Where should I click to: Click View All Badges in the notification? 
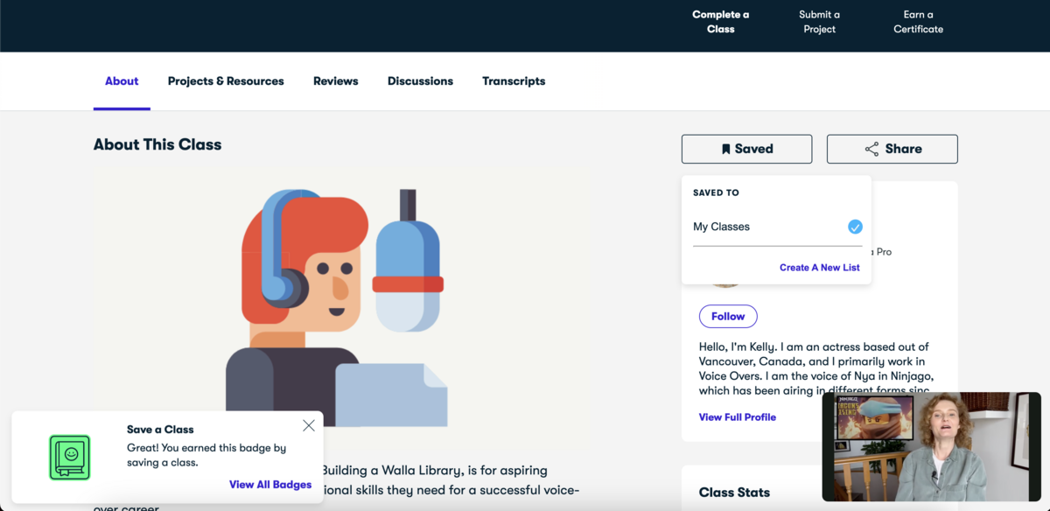pyautogui.click(x=270, y=484)
